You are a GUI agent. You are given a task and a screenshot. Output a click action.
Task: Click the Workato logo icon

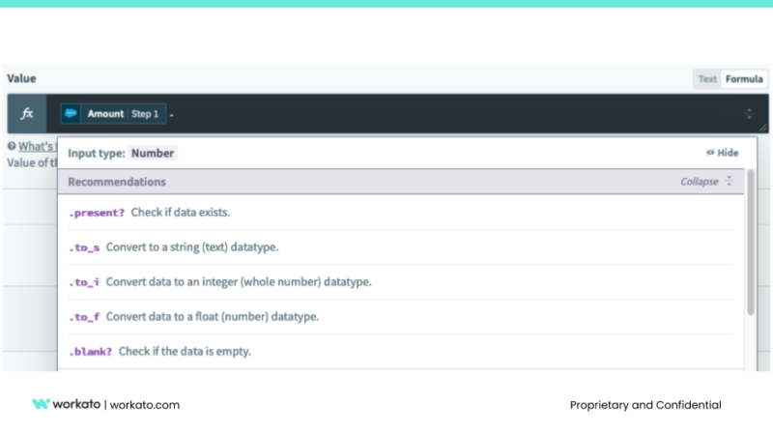click(41, 405)
